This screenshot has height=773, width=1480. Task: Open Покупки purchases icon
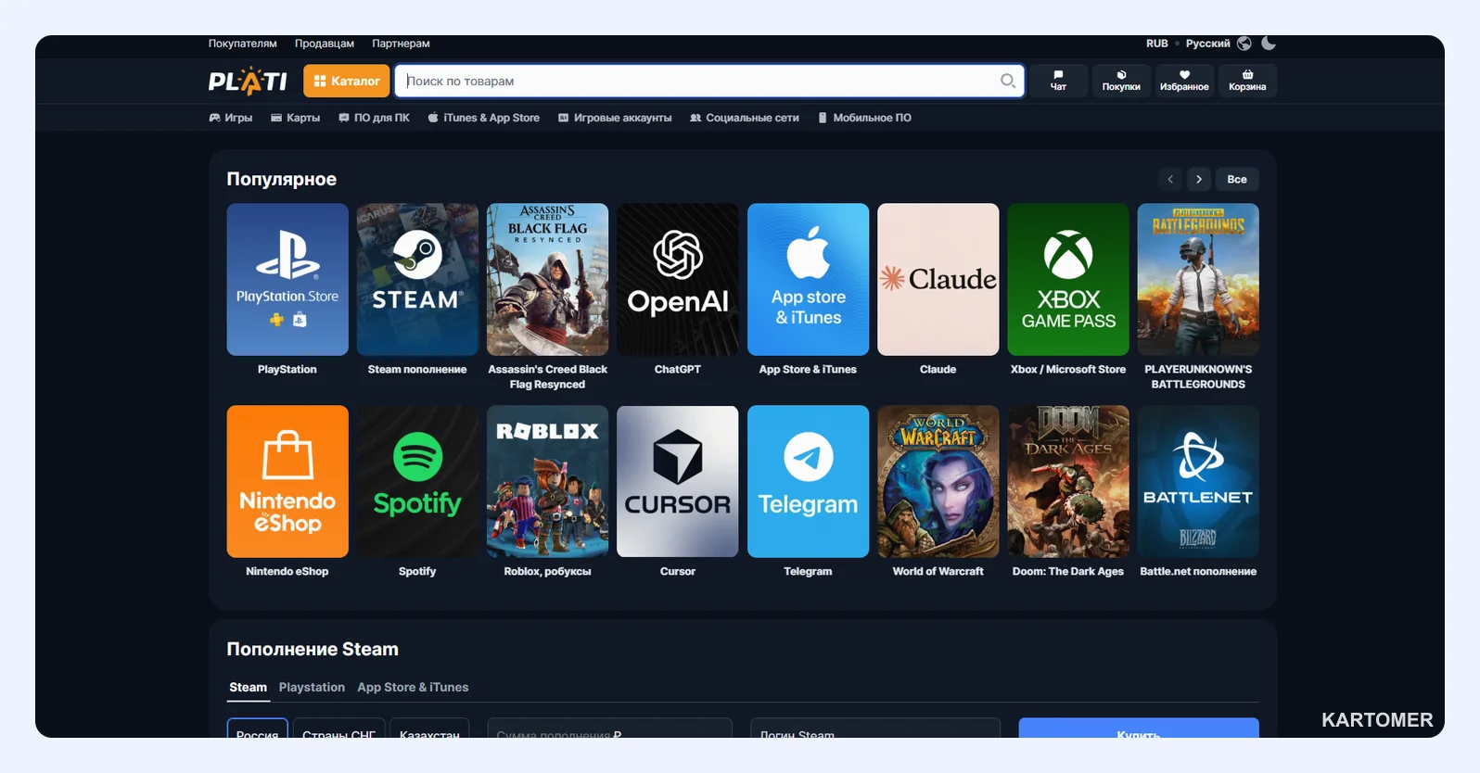click(1121, 81)
